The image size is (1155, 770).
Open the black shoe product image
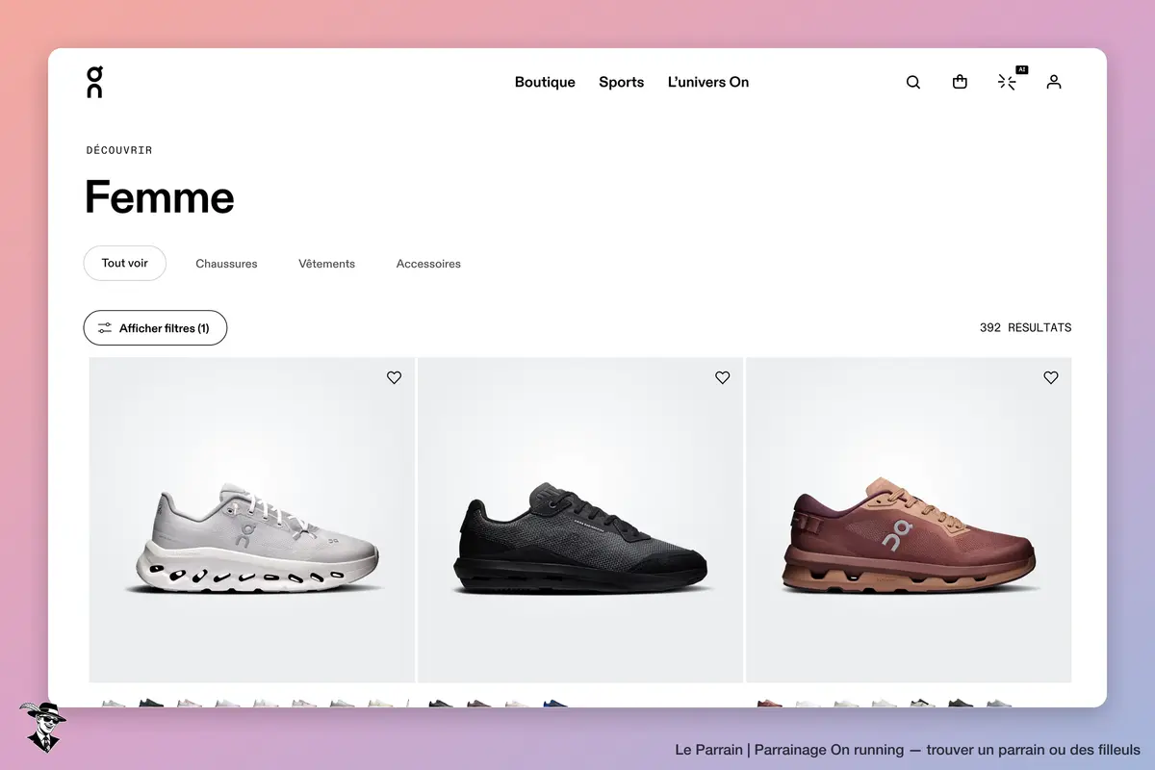coord(580,520)
